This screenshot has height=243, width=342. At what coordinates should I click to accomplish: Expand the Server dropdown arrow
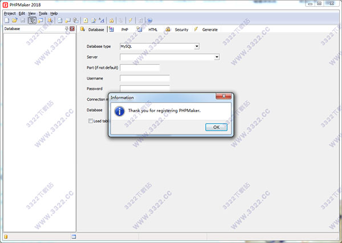coord(217,57)
